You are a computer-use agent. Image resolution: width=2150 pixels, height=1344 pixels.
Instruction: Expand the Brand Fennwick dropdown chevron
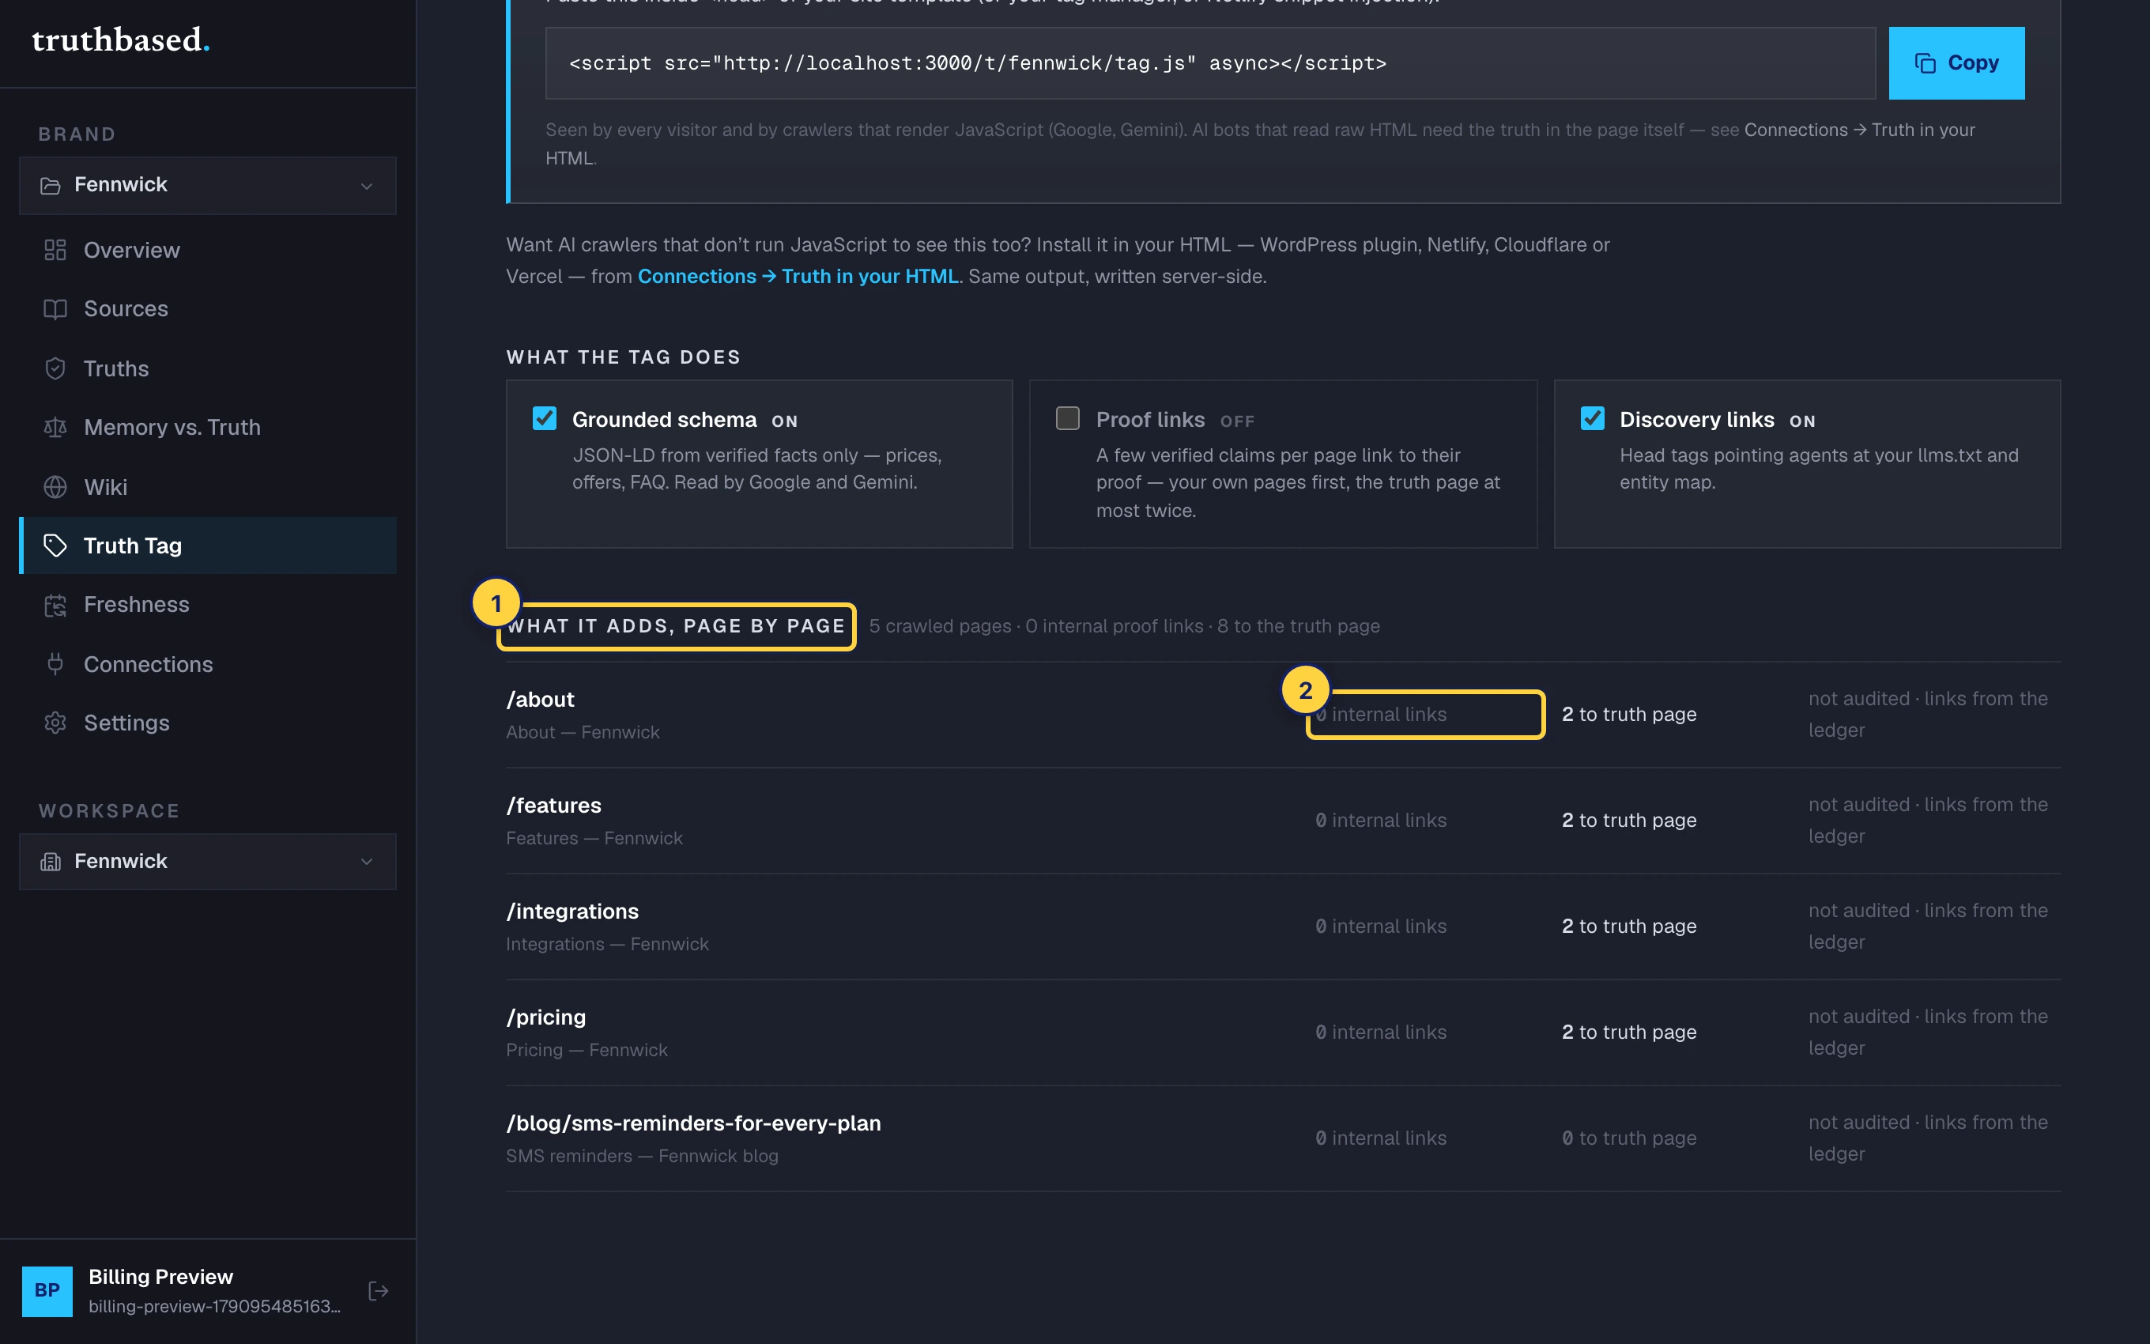[x=367, y=186]
